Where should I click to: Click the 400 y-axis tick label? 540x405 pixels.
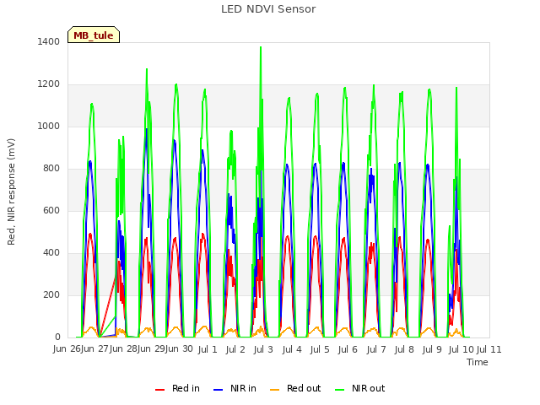51,253
